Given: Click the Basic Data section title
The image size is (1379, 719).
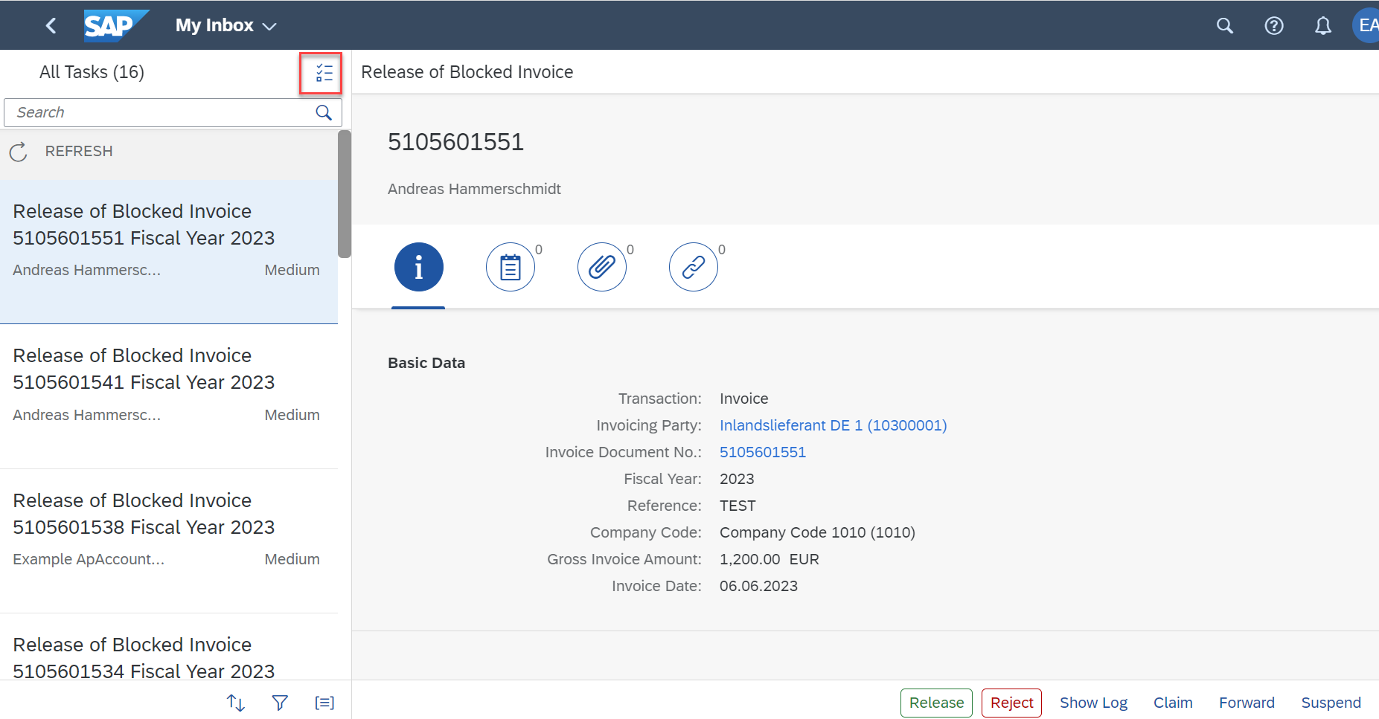Looking at the screenshot, I should point(426,363).
